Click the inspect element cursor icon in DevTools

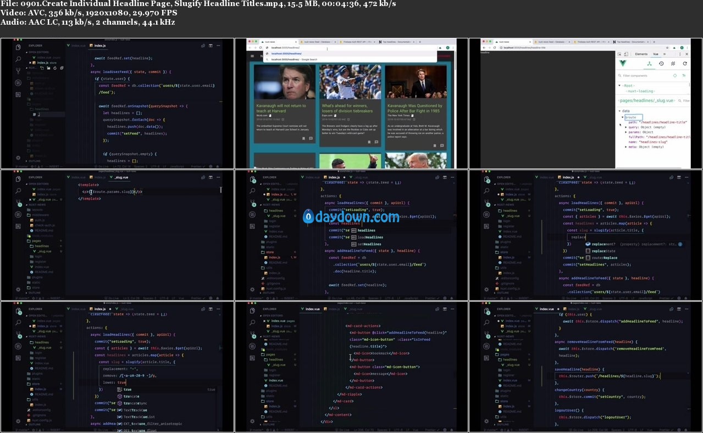coord(620,54)
